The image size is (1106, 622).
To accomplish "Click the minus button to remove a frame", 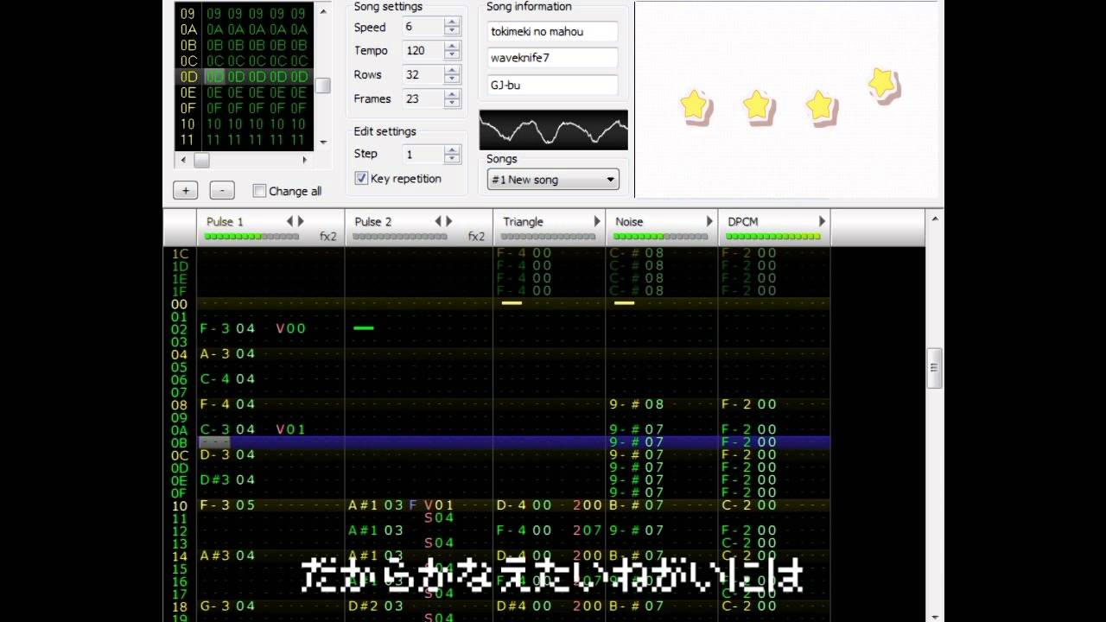I will pyautogui.click(x=222, y=191).
